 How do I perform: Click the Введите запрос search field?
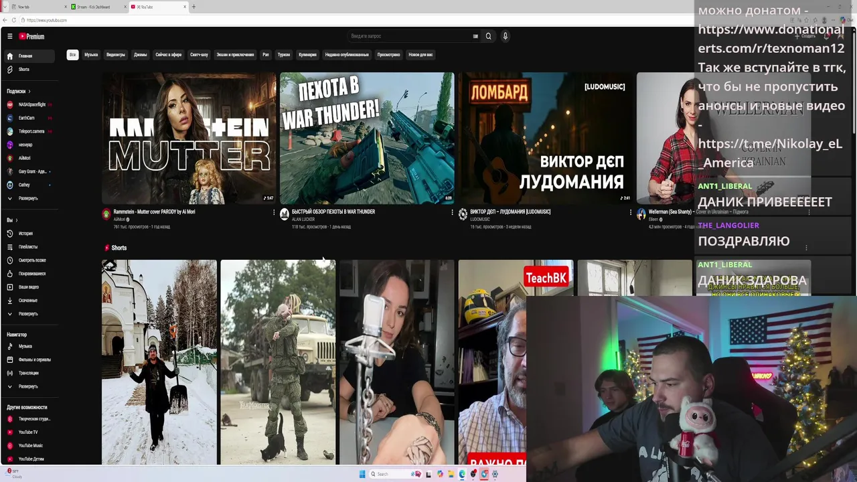(408, 36)
